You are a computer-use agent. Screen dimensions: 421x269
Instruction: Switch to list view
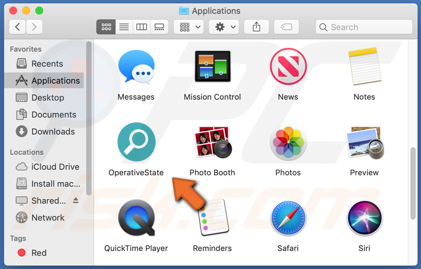124,27
